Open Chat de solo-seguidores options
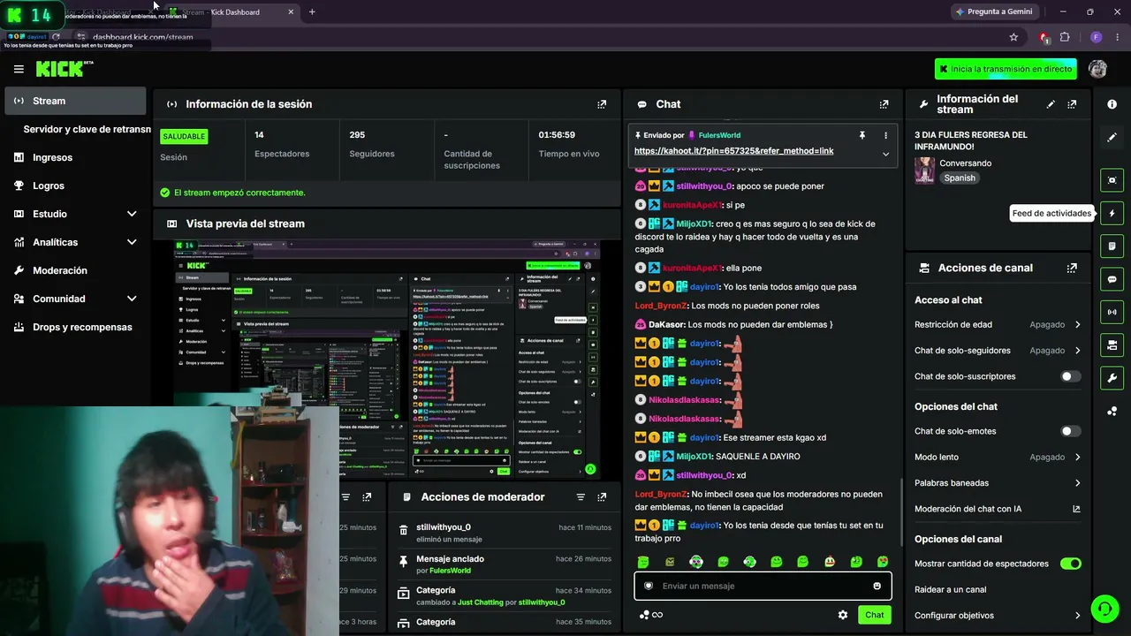The width and height of the screenshot is (1131, 636). click(998, 351)
